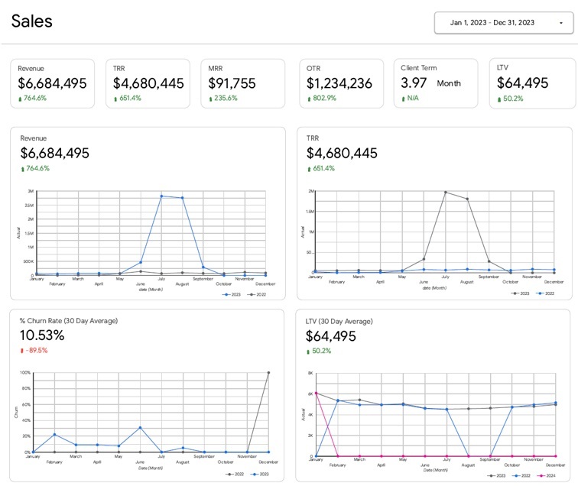578x486 pixels.
Task: Click the August 2023 data point on the TRR chart
Action: [467, 199]
